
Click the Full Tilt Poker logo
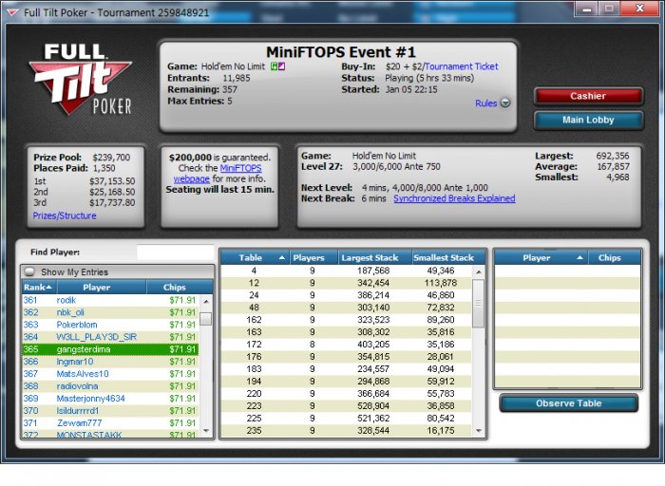point(81,79)
